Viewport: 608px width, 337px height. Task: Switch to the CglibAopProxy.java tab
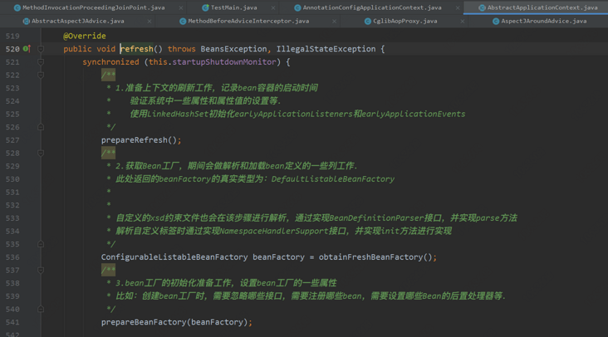(405, 21)
